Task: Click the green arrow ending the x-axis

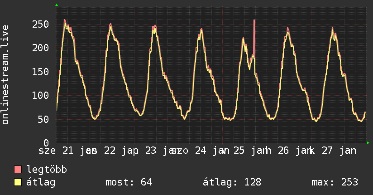Action: tap(368, 143)
